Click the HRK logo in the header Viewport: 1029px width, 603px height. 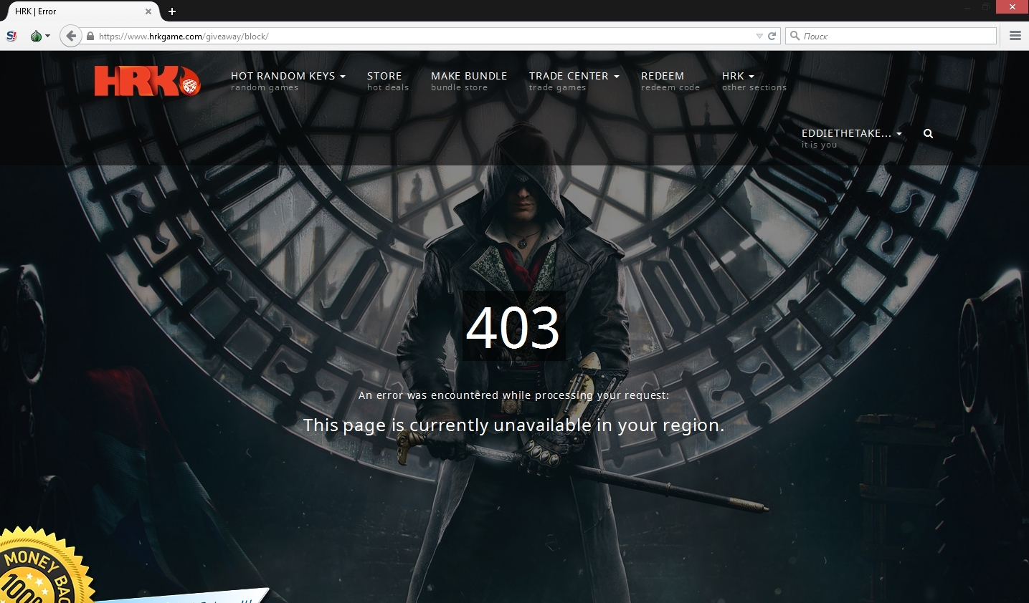point(147,81)
